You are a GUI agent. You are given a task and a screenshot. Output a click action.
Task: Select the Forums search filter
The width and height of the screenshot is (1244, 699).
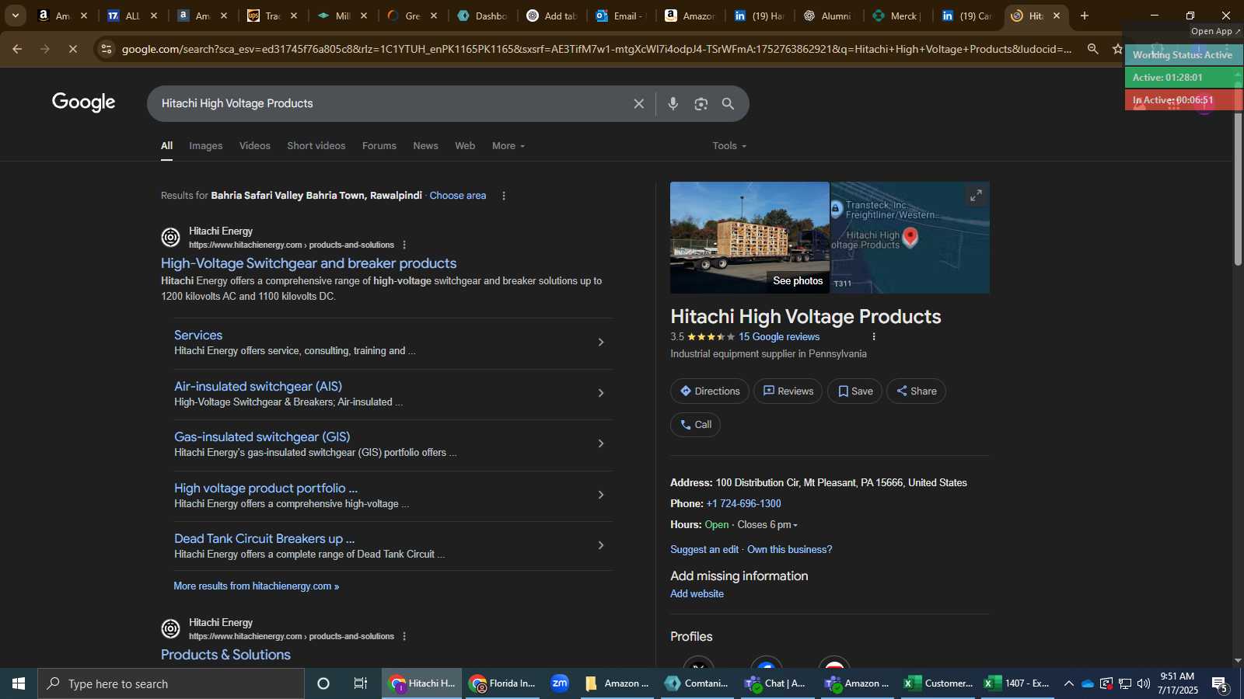pyautogui.click(x=379, y=146)
